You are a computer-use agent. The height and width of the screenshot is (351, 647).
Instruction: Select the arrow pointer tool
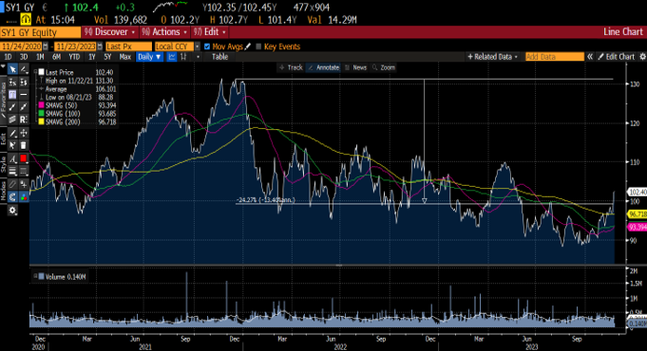[x=12, y=69]
